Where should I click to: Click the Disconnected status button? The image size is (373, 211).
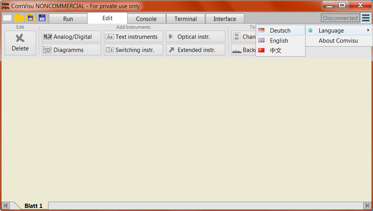click(340, 18)
